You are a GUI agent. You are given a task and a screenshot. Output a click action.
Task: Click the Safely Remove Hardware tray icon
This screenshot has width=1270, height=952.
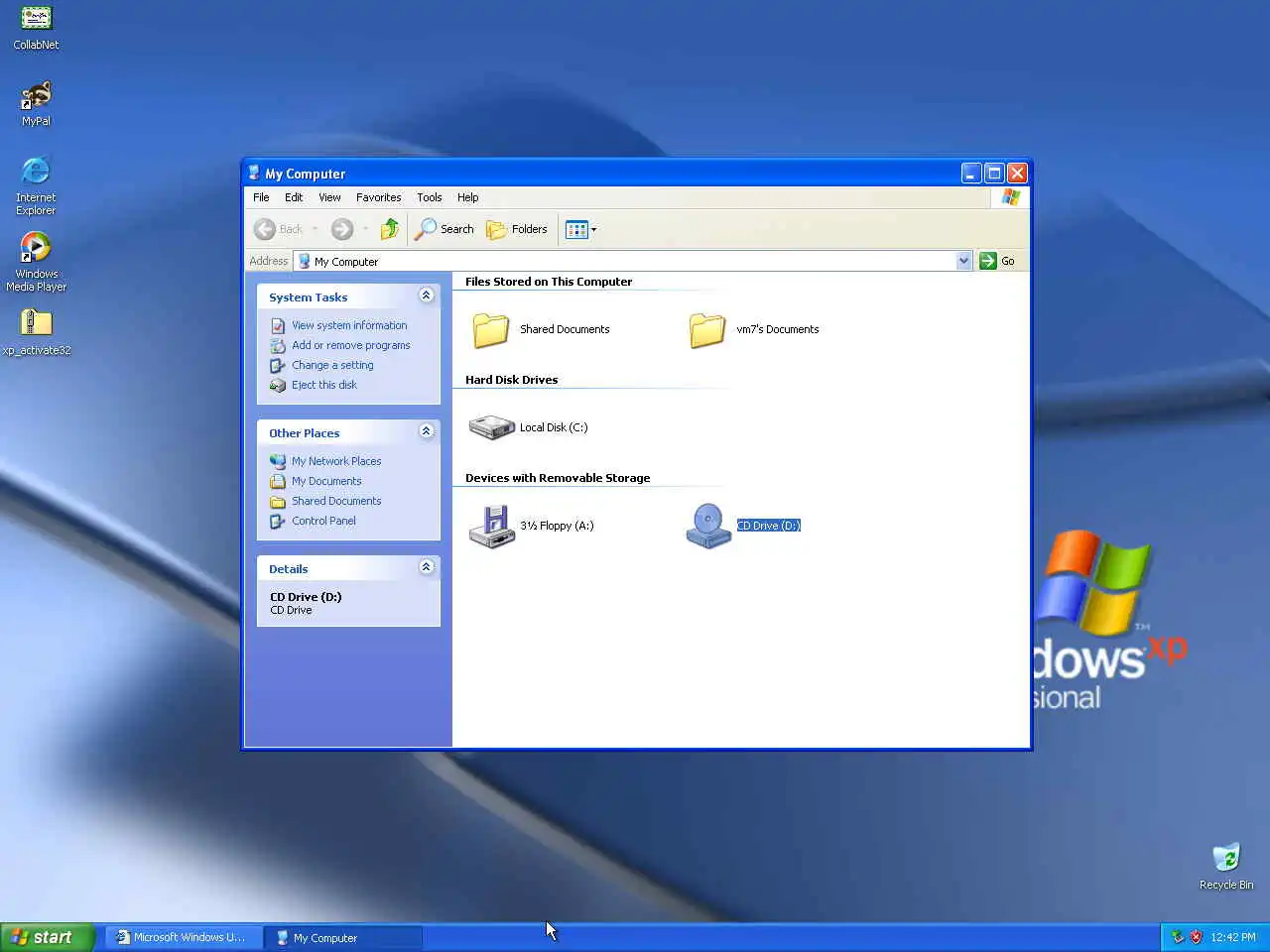click(1178, 937)
